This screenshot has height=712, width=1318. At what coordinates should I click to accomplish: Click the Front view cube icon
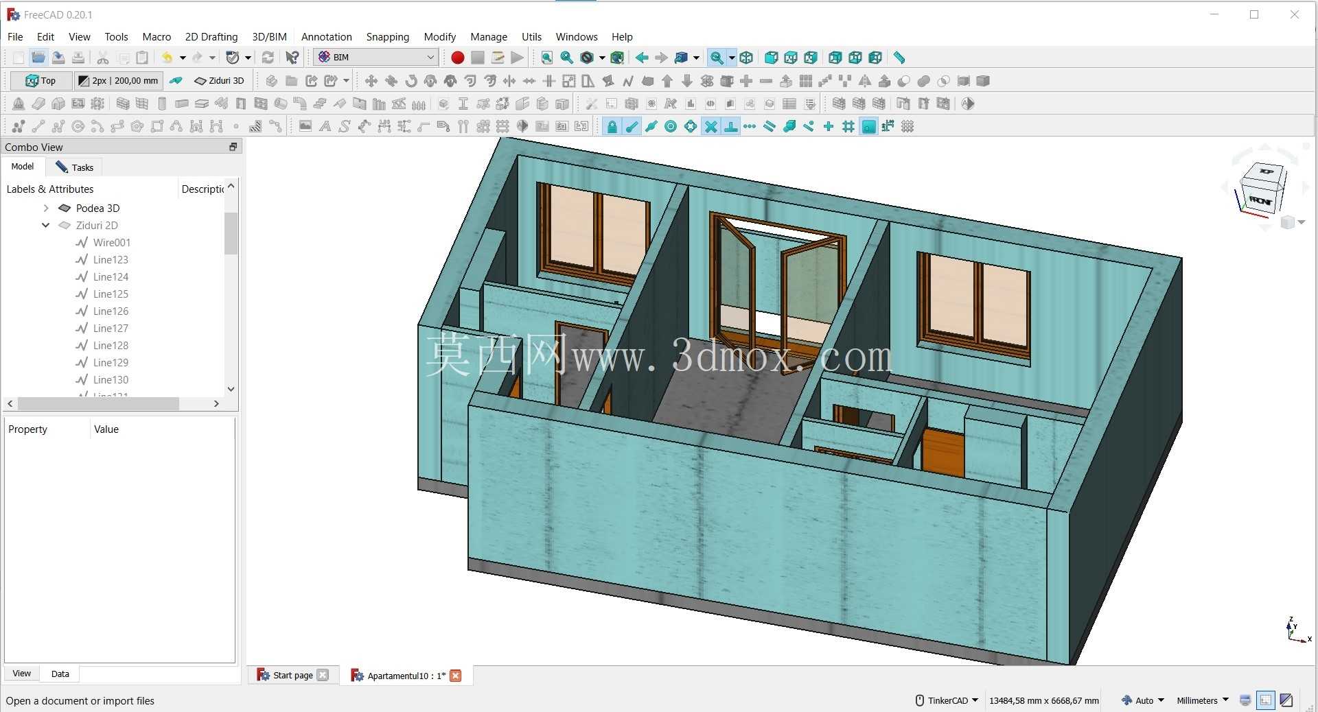(x=772, y=58)
